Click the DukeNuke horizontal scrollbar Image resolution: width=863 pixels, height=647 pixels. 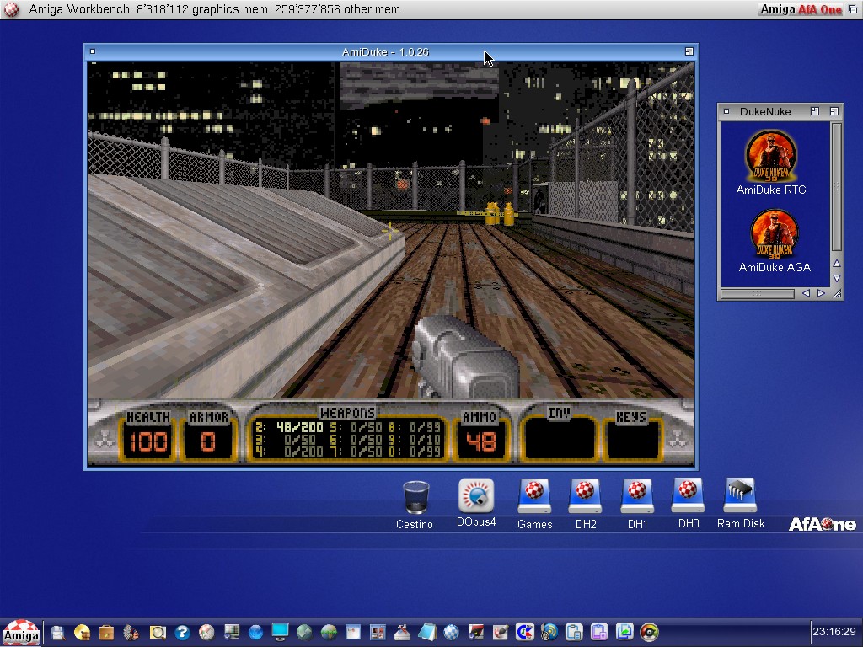757,293
